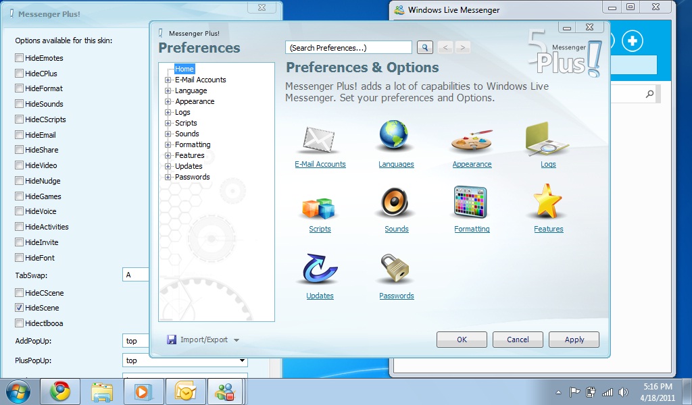The height and width of the screenshot is (405, 692).
Task: Expand the E-Mail Accounts tree node
Action: [168, 80]
